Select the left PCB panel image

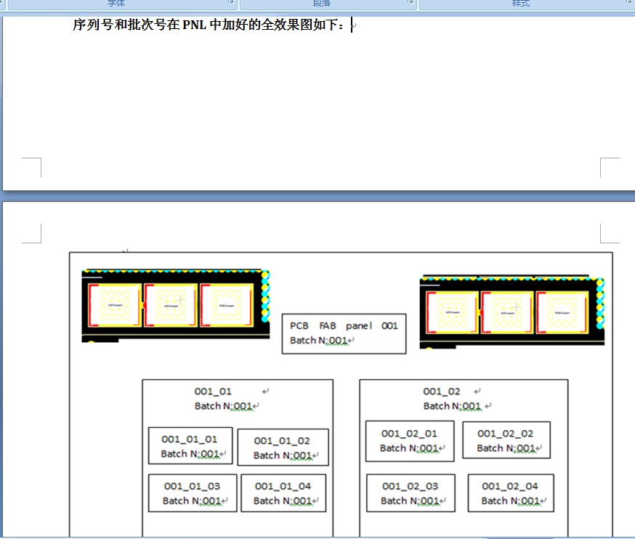pos(176,306)
